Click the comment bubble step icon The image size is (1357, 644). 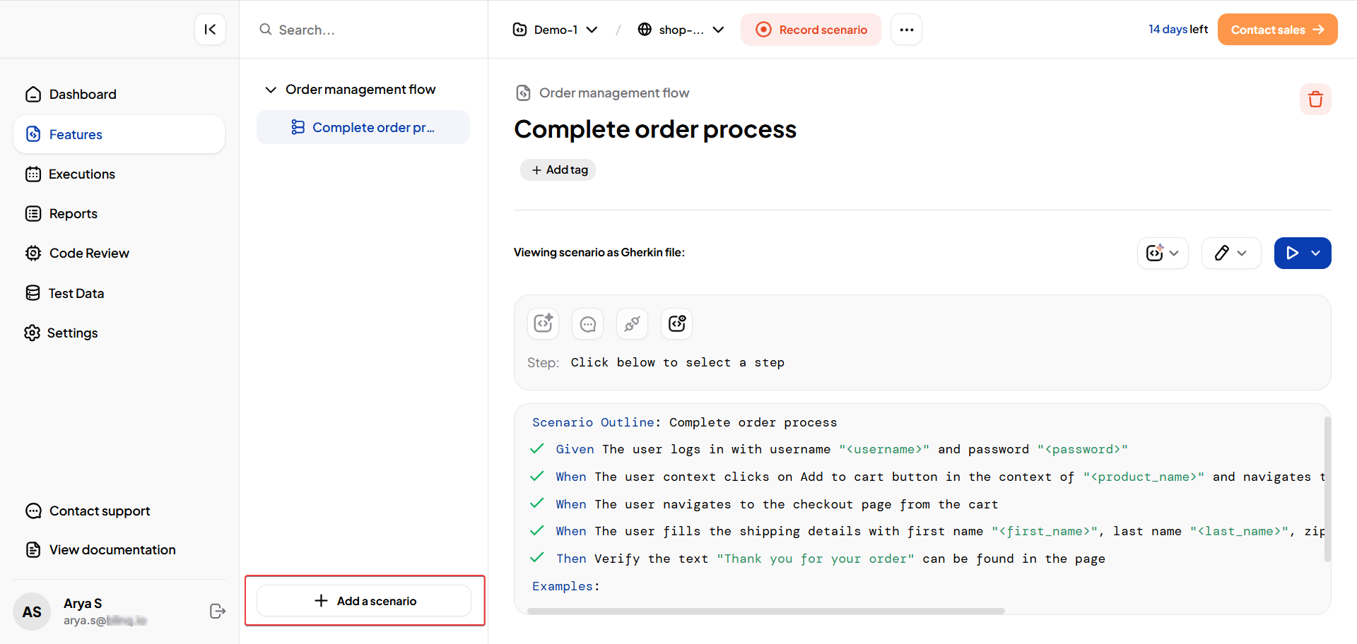[587, 323]
